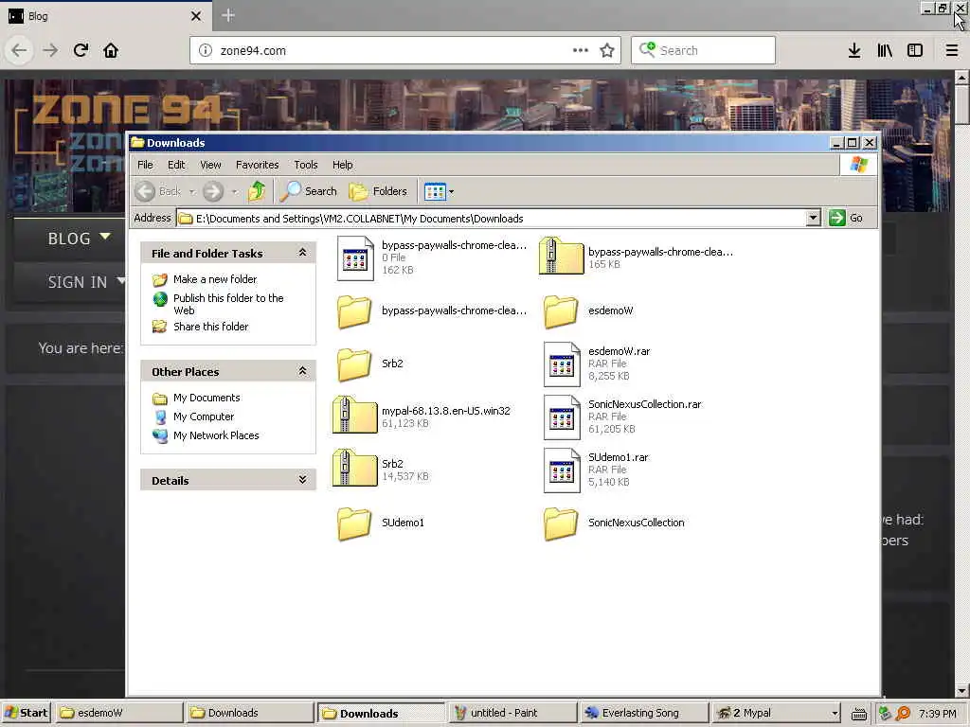Close the Blog tab
The width and height of the screenshot is (970, 727).
point(196,16)
